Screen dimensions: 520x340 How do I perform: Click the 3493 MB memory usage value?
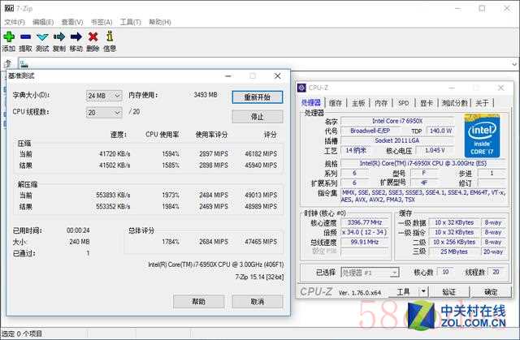click(206, 95)
